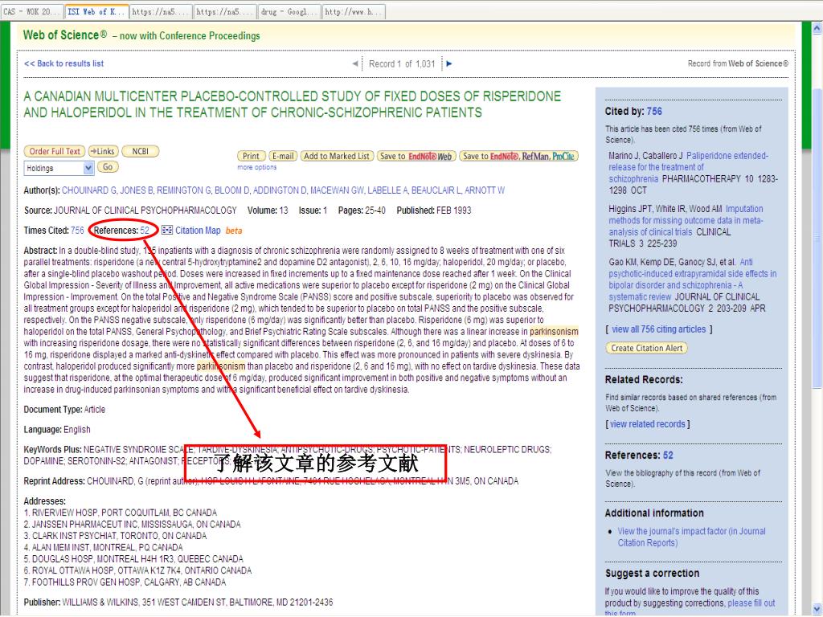Open the Citation Map icon
The width and height of the screenshot is (823, 617).
167,230
